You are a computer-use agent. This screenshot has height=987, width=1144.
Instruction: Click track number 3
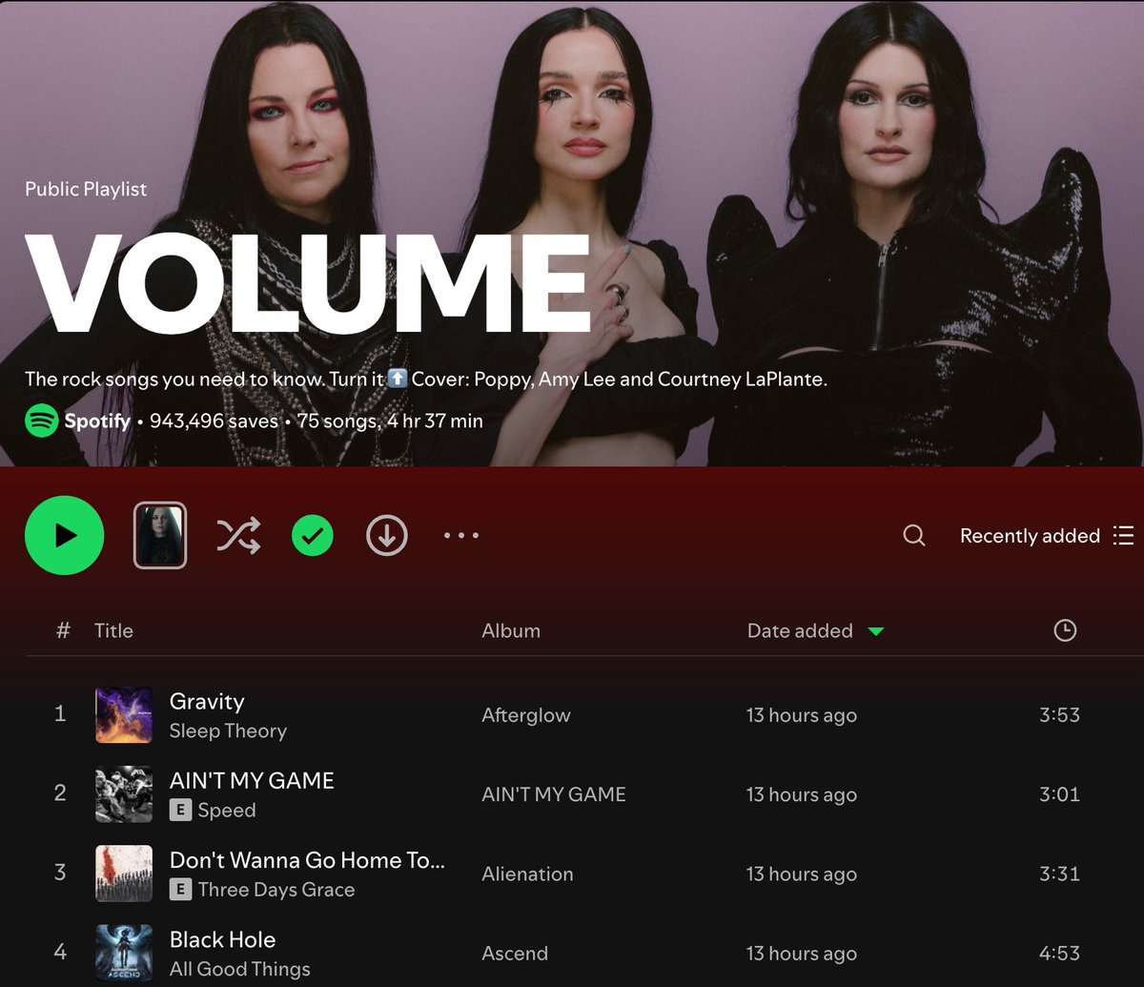60,873
